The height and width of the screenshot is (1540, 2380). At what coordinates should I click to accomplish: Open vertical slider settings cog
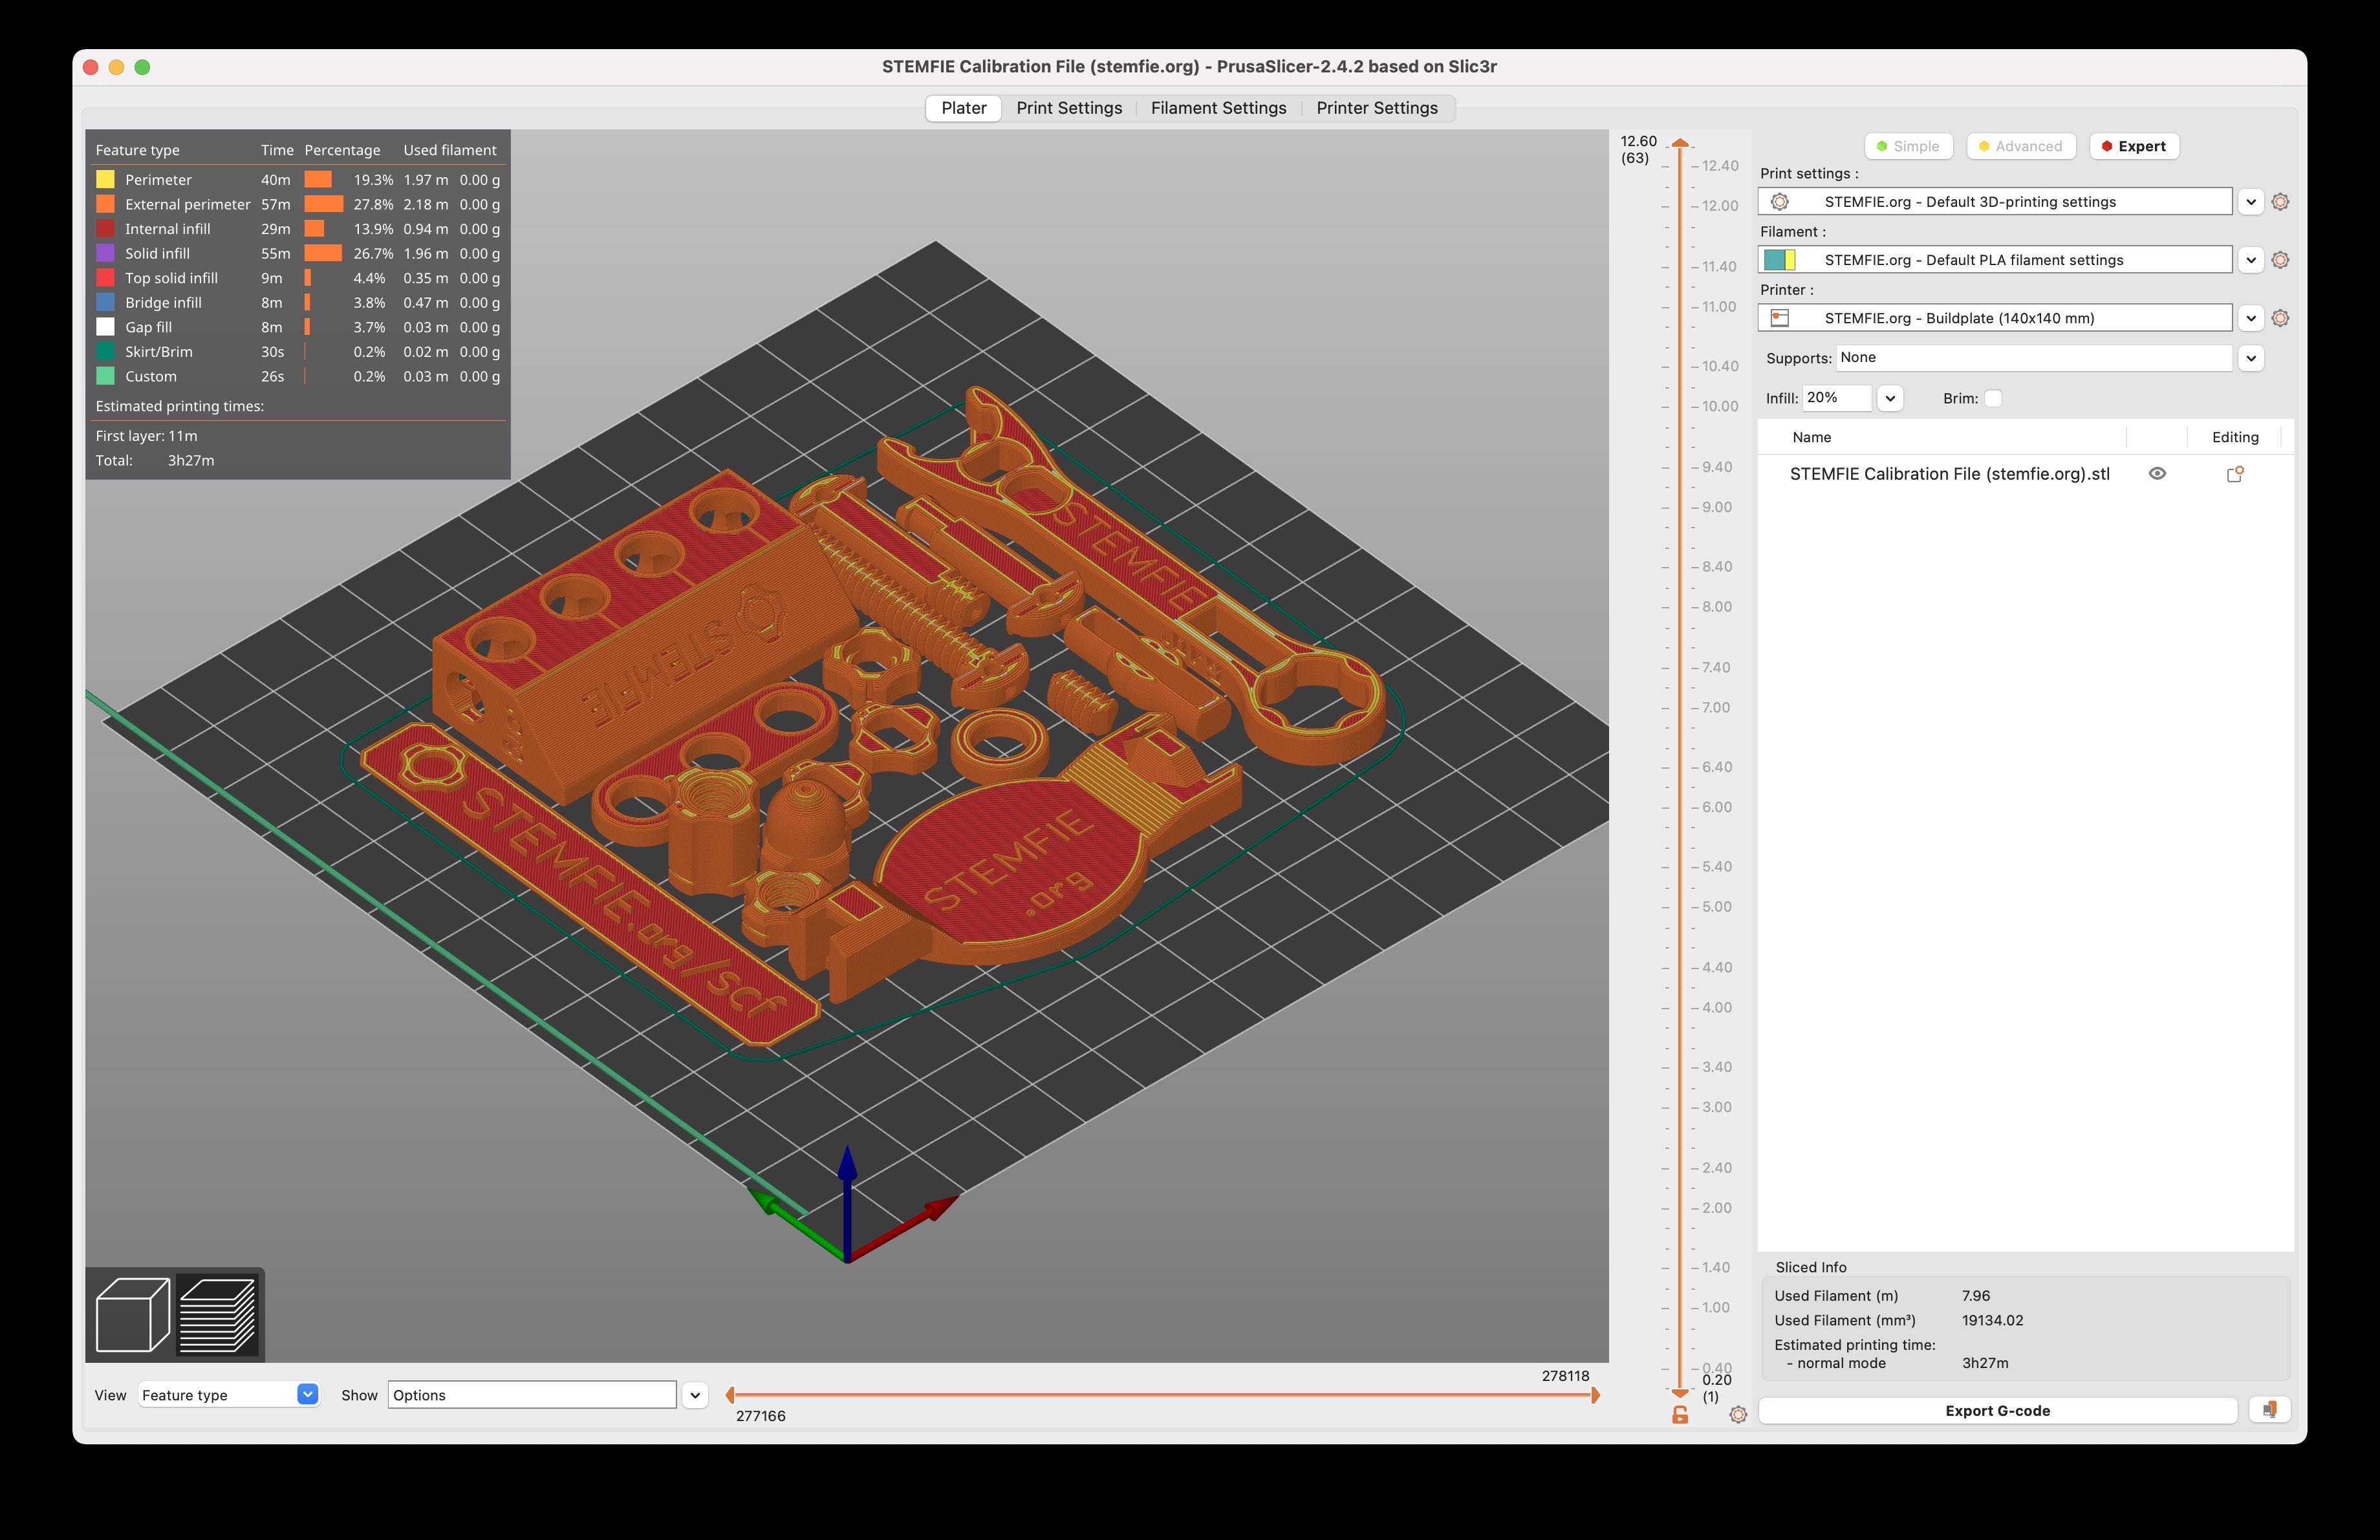tap(1738, 1415)
